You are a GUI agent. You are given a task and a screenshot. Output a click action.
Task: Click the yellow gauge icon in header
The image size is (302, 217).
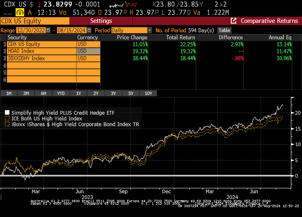coord(20,13)
